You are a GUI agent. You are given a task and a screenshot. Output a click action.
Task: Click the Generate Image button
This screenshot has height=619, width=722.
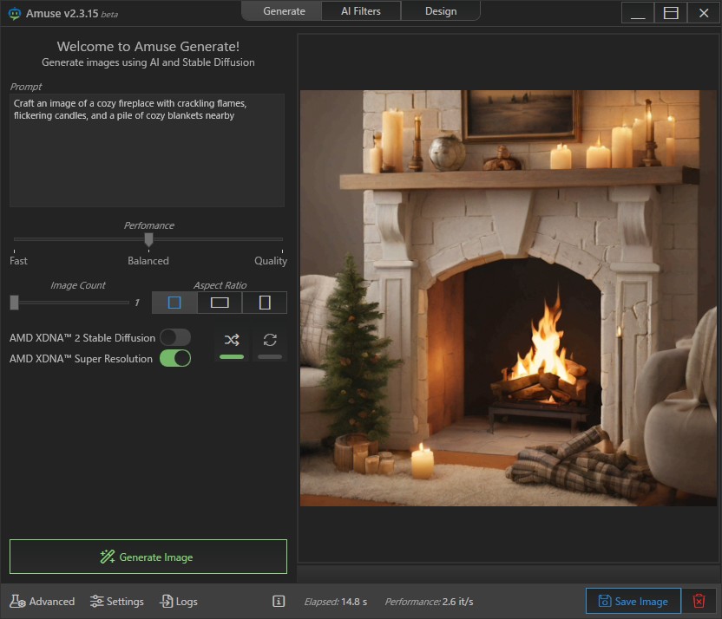148,557
